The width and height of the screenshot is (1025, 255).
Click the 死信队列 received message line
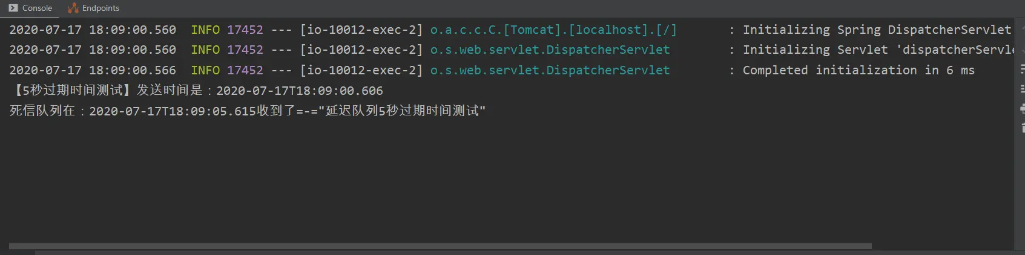point(248,111)
